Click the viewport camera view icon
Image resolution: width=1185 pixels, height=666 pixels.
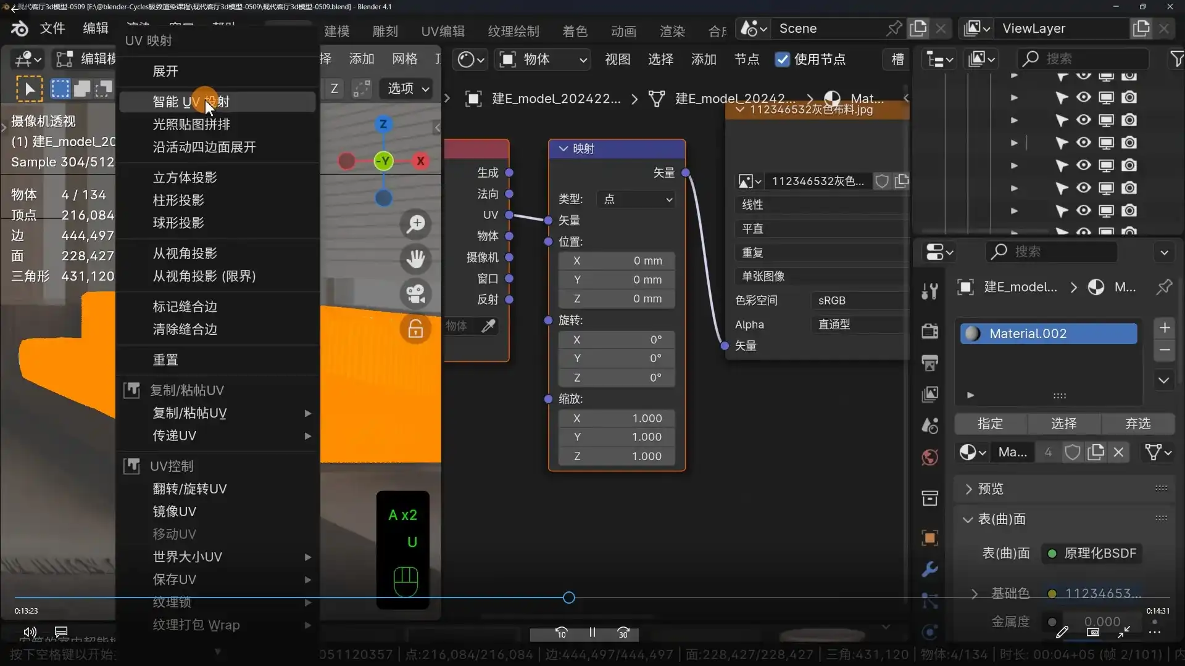click(417, 294)
